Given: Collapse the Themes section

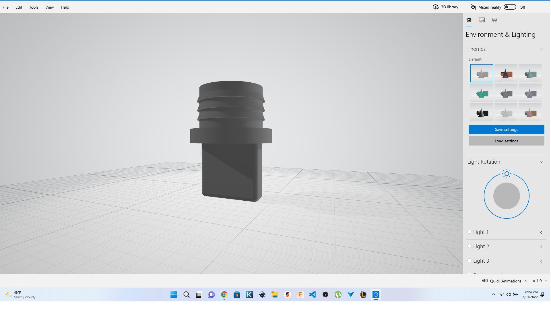Looking at the screenshot, I should click(x=542, y=49).
